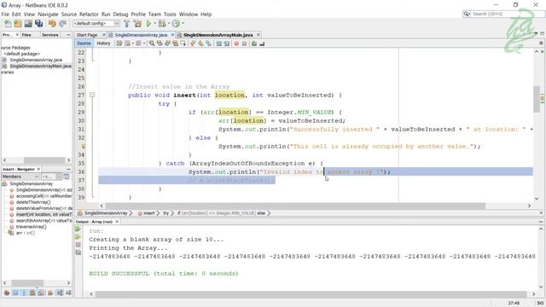This screenshot has width=546, height=307.
Task: Switch to the SingleDimensionArrayMain.java tab
Action: pyautogui.click(x=218, y=35)
